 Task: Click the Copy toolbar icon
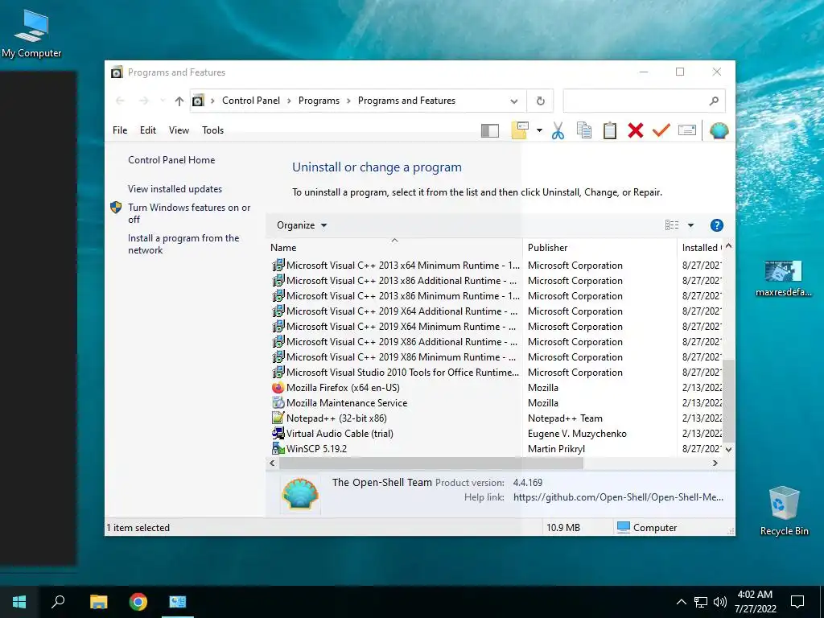point(584,130)
